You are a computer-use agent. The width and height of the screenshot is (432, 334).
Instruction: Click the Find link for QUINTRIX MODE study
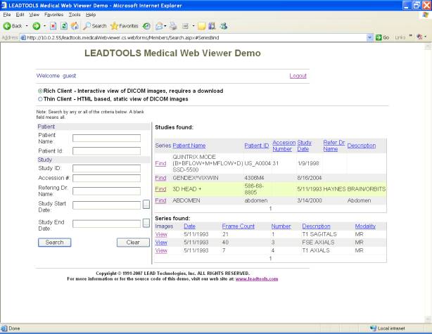tap(160, 163)
